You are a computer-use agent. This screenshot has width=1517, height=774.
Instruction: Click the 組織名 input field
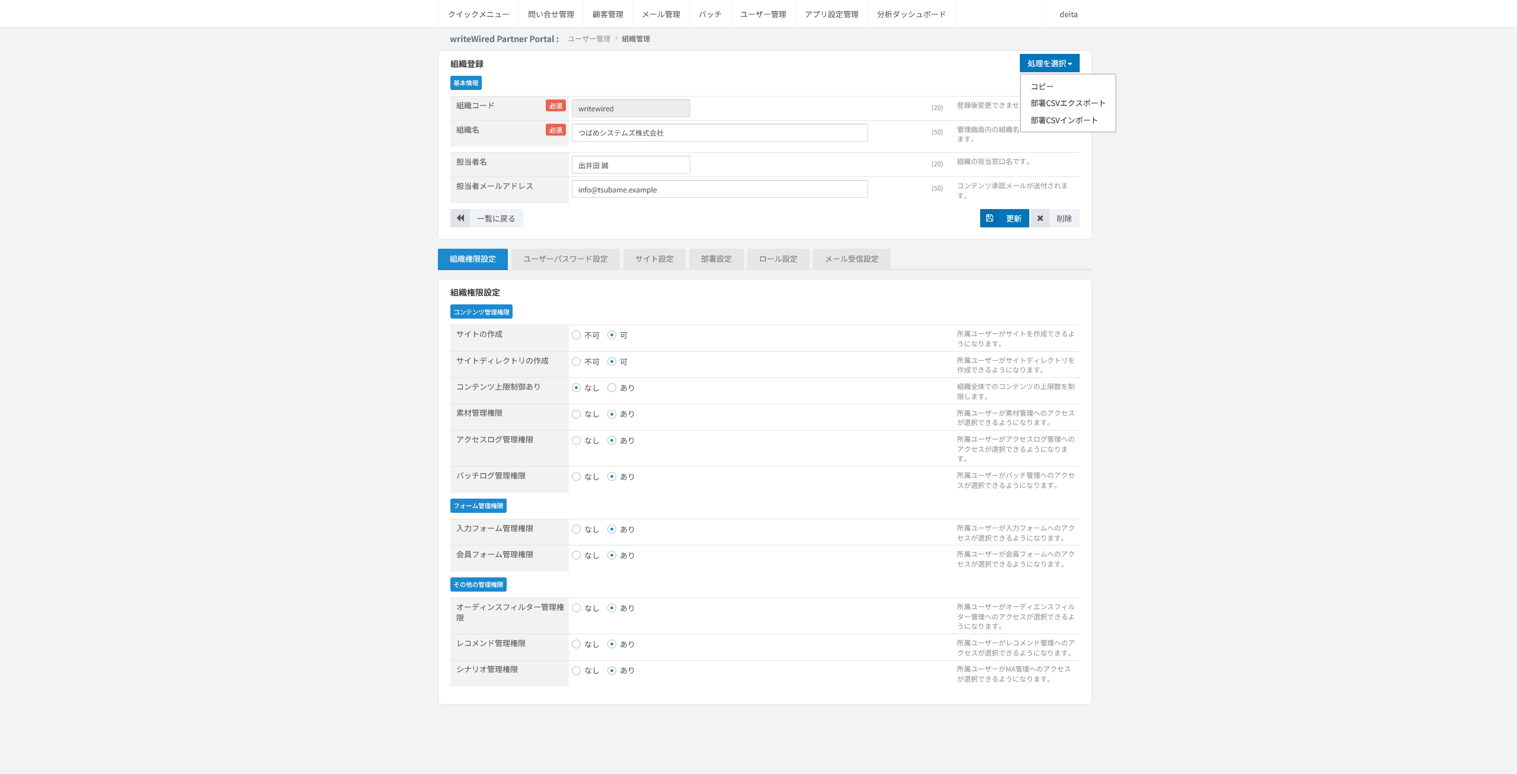719,133
